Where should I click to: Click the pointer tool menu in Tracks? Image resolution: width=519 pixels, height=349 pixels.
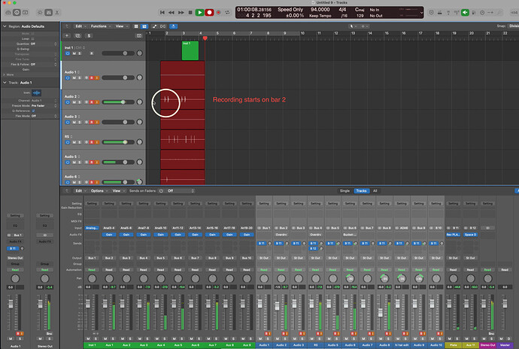pyautogui.click(x=353, y=26)
